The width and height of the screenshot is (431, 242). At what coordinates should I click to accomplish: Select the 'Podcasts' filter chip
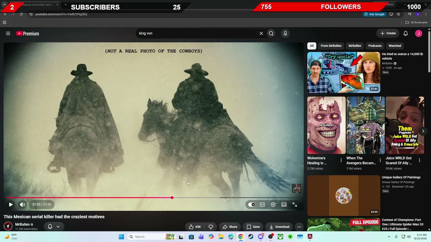[375, 46]
